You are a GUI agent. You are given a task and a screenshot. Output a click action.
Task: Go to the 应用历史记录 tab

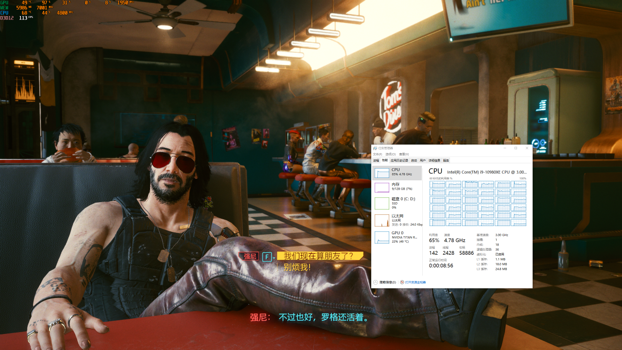(399, 160)
